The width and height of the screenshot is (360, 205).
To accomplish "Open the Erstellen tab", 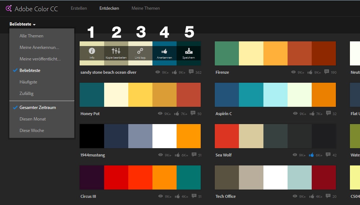I will [79, 8].
